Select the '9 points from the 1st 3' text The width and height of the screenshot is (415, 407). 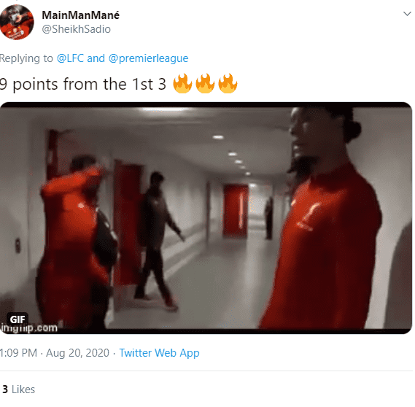[83, 85]
